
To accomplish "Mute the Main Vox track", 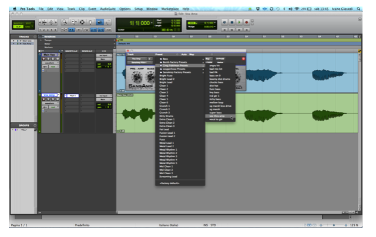I will [x=58, y=59].
